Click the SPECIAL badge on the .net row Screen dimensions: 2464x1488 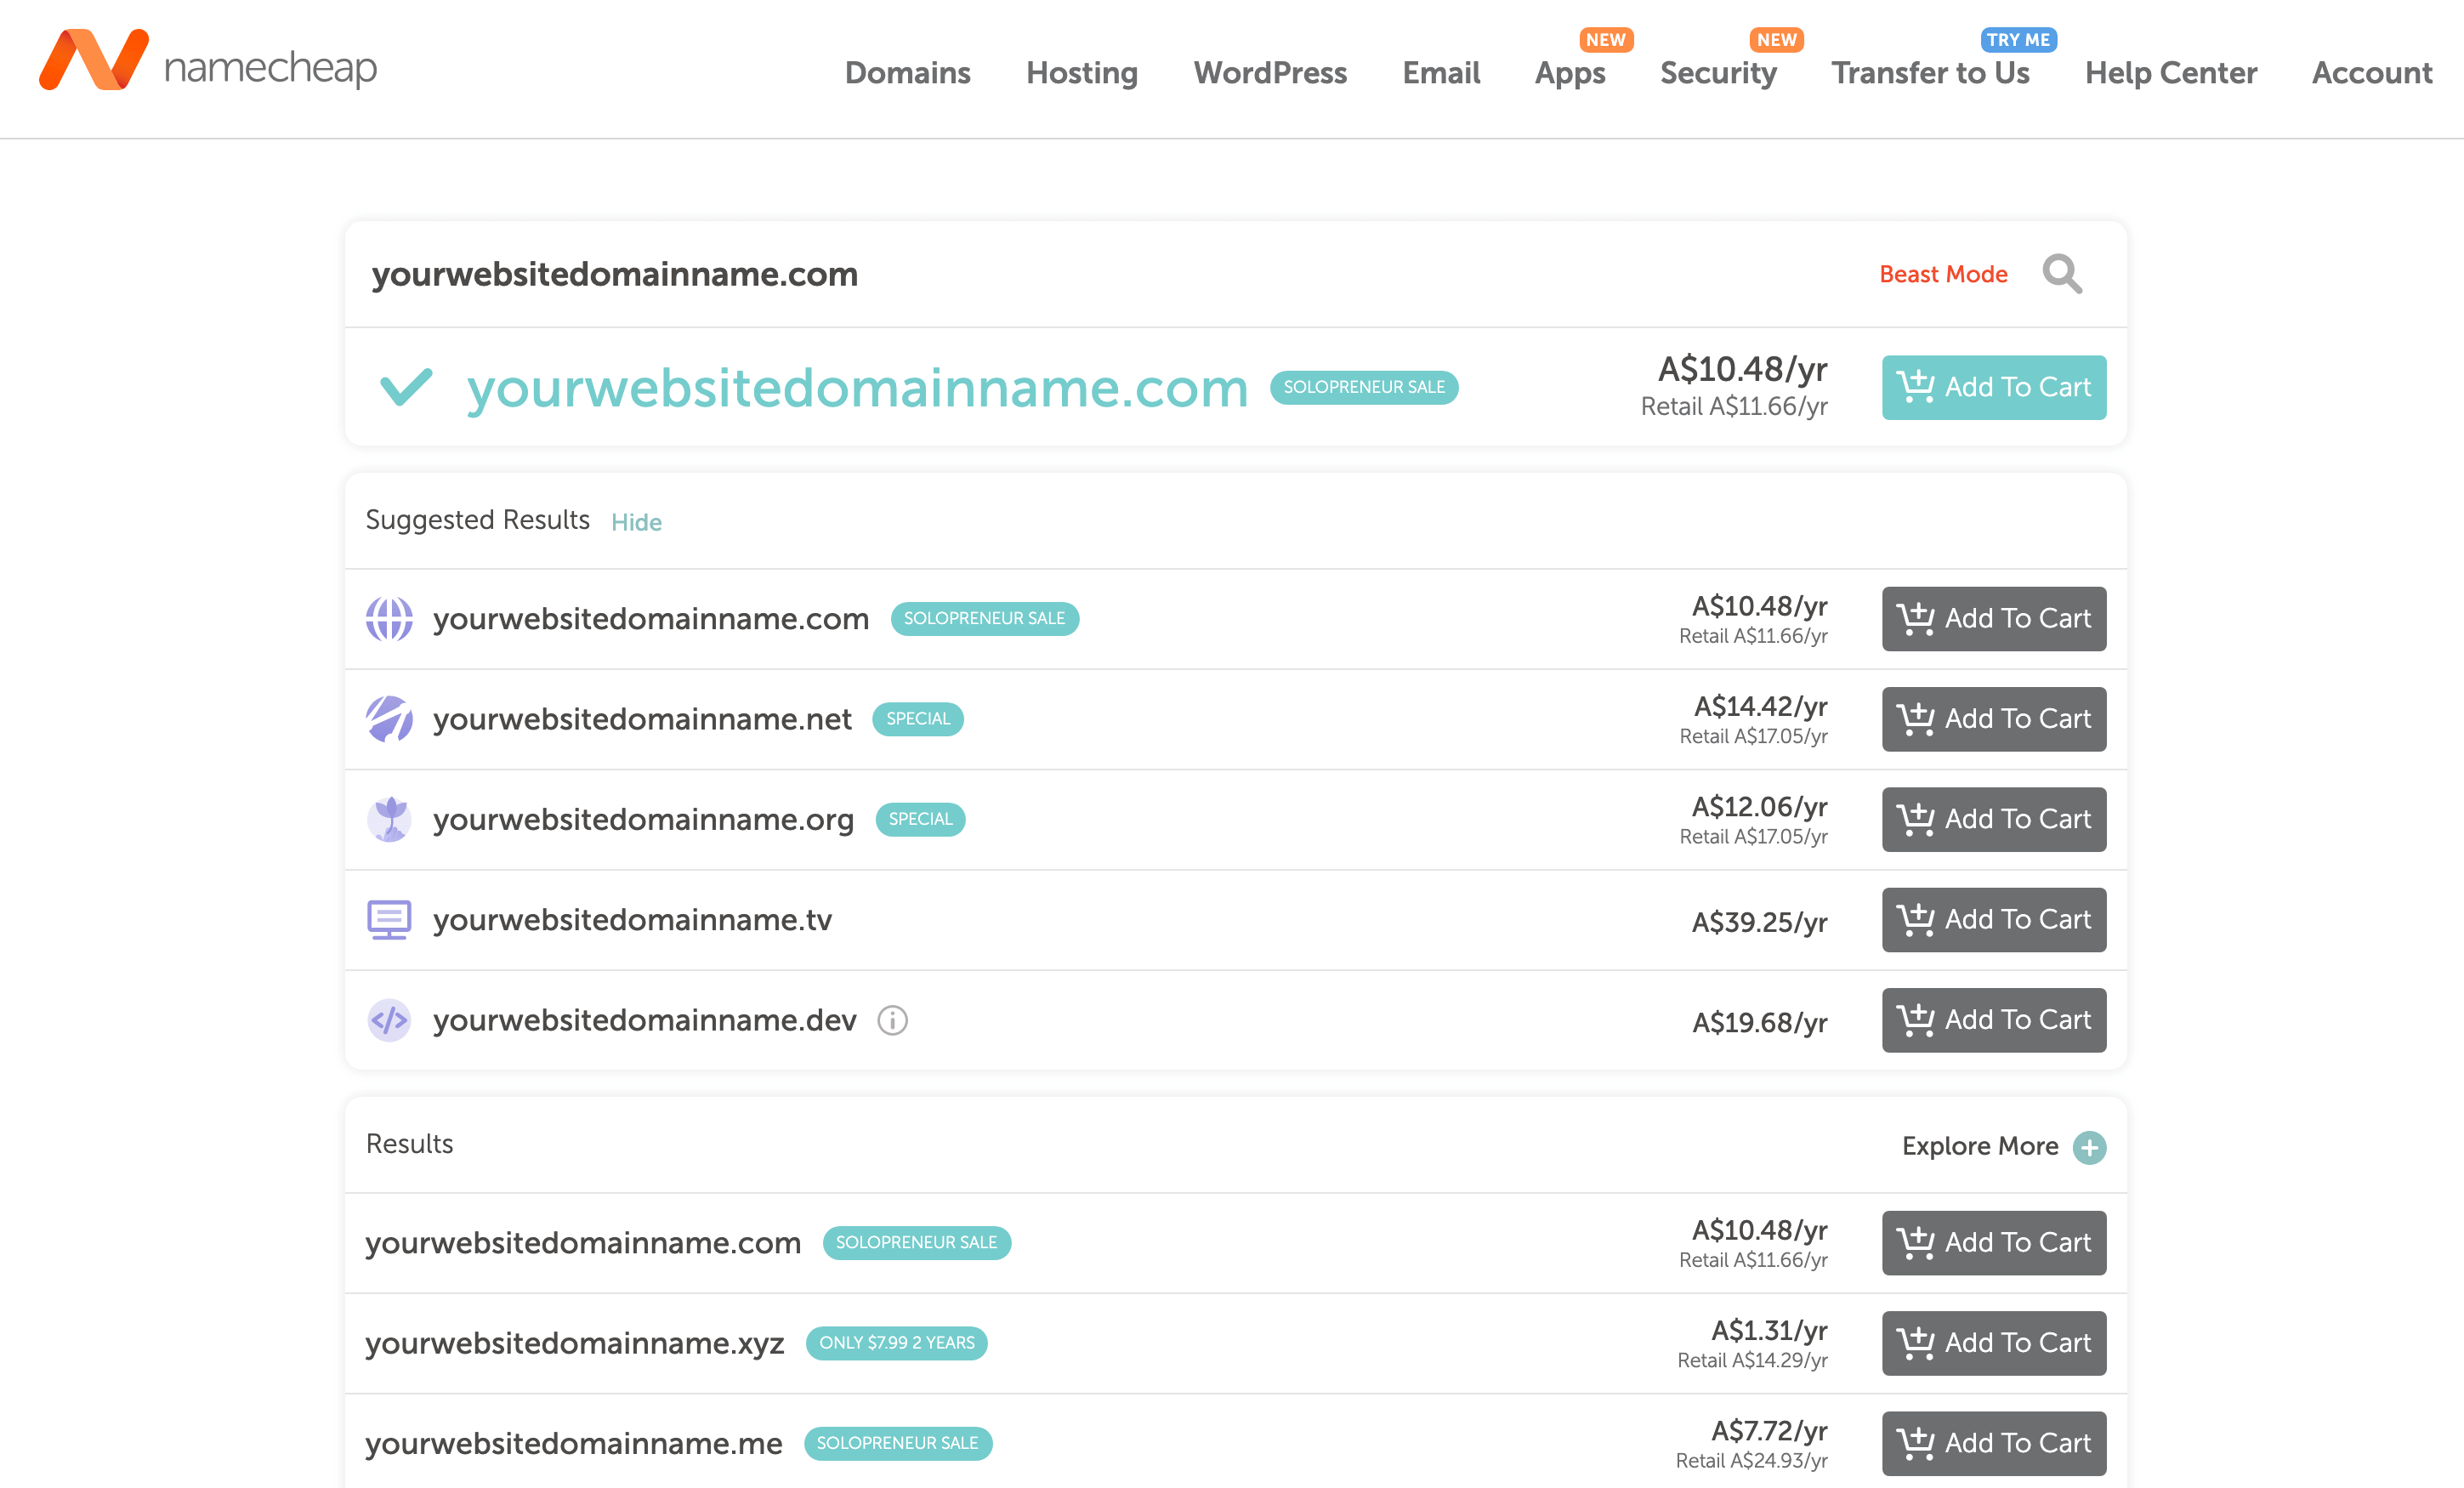pyautogui.click(x=918, y=719)
